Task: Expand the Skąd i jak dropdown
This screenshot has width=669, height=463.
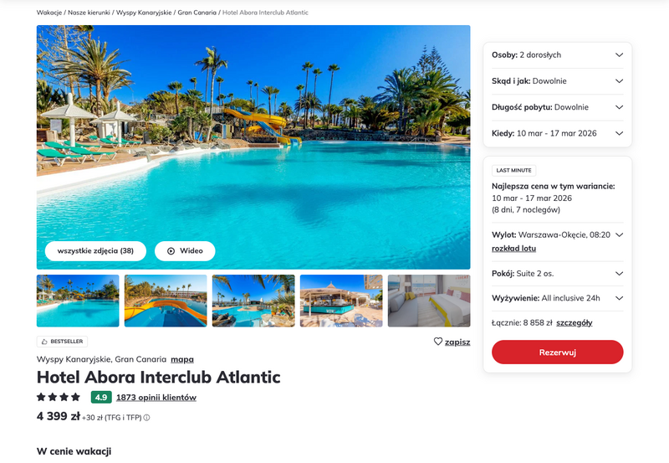Action: 557,81
